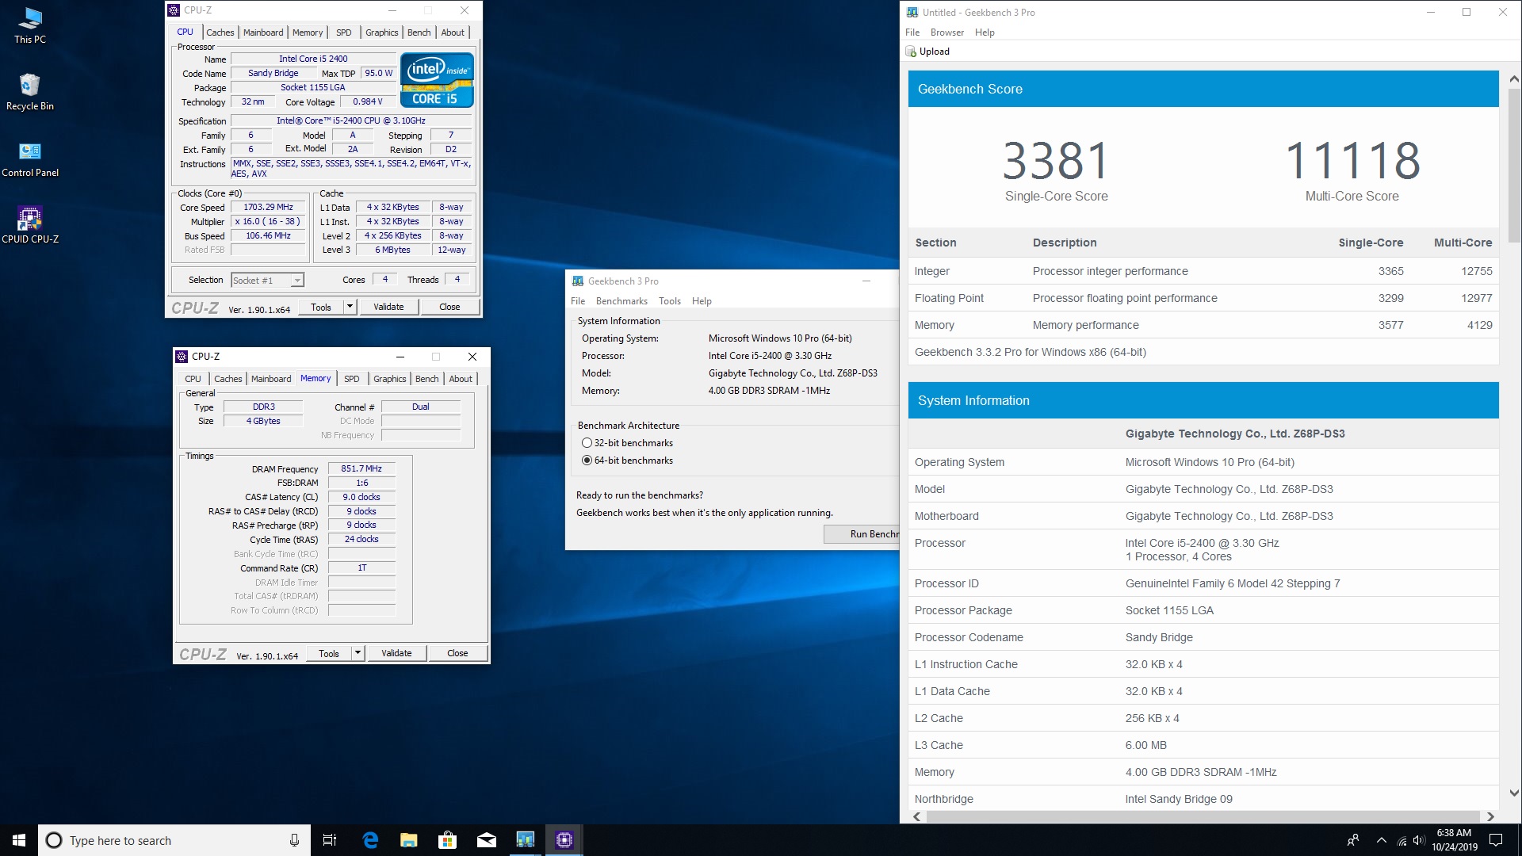Screen dimensions: 1522x856
Task: Select 64-bit benchmarks radio option
Action: [587, 460]
